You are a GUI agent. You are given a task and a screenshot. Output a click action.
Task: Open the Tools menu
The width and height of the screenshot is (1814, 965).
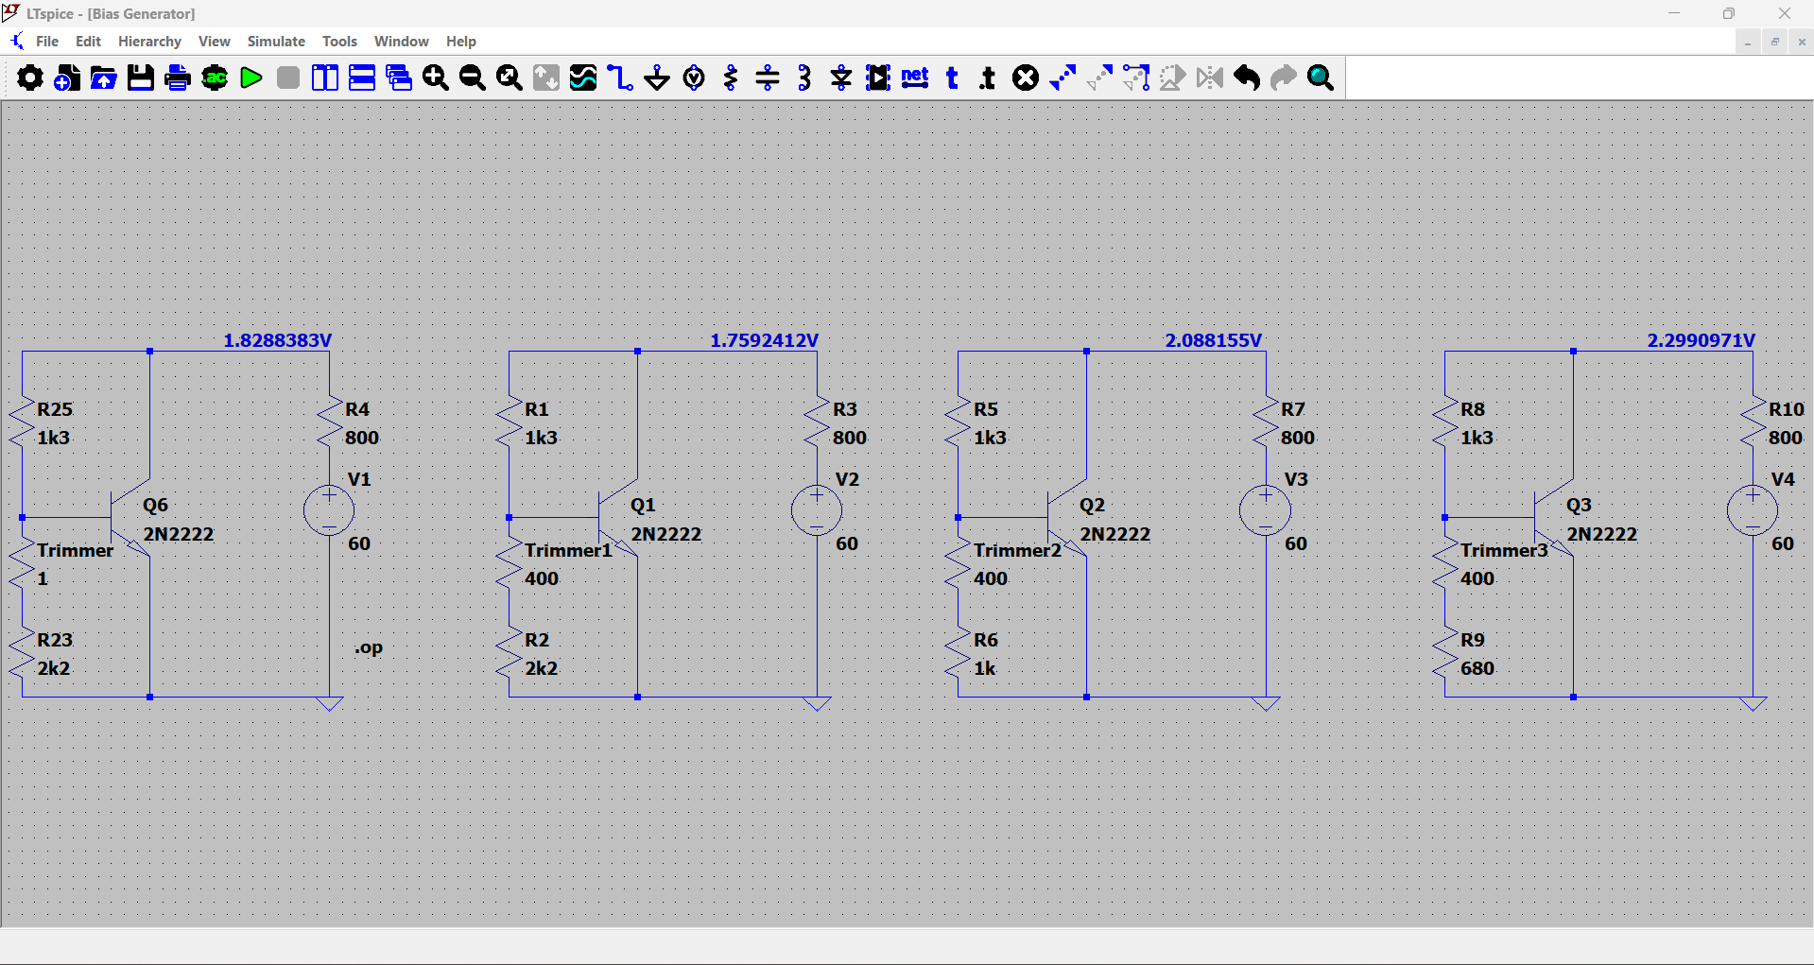[x=339, y=42]
